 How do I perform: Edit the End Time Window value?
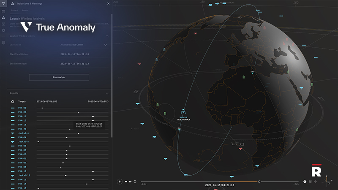[75, 64]
